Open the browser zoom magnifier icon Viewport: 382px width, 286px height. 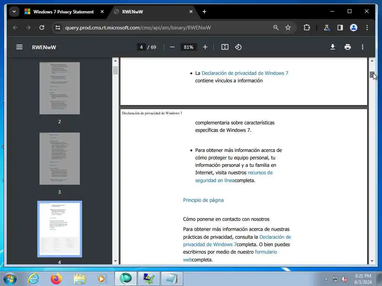point(276,28)
